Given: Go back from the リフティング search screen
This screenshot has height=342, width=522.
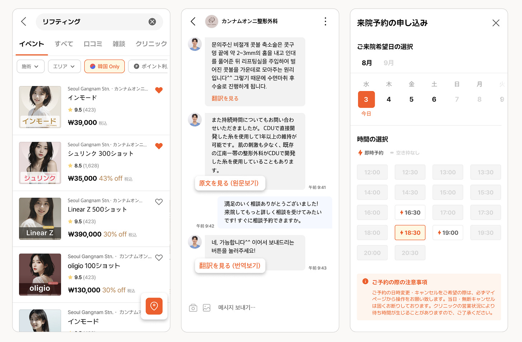Looking at the screenshot, I should 24,22.
